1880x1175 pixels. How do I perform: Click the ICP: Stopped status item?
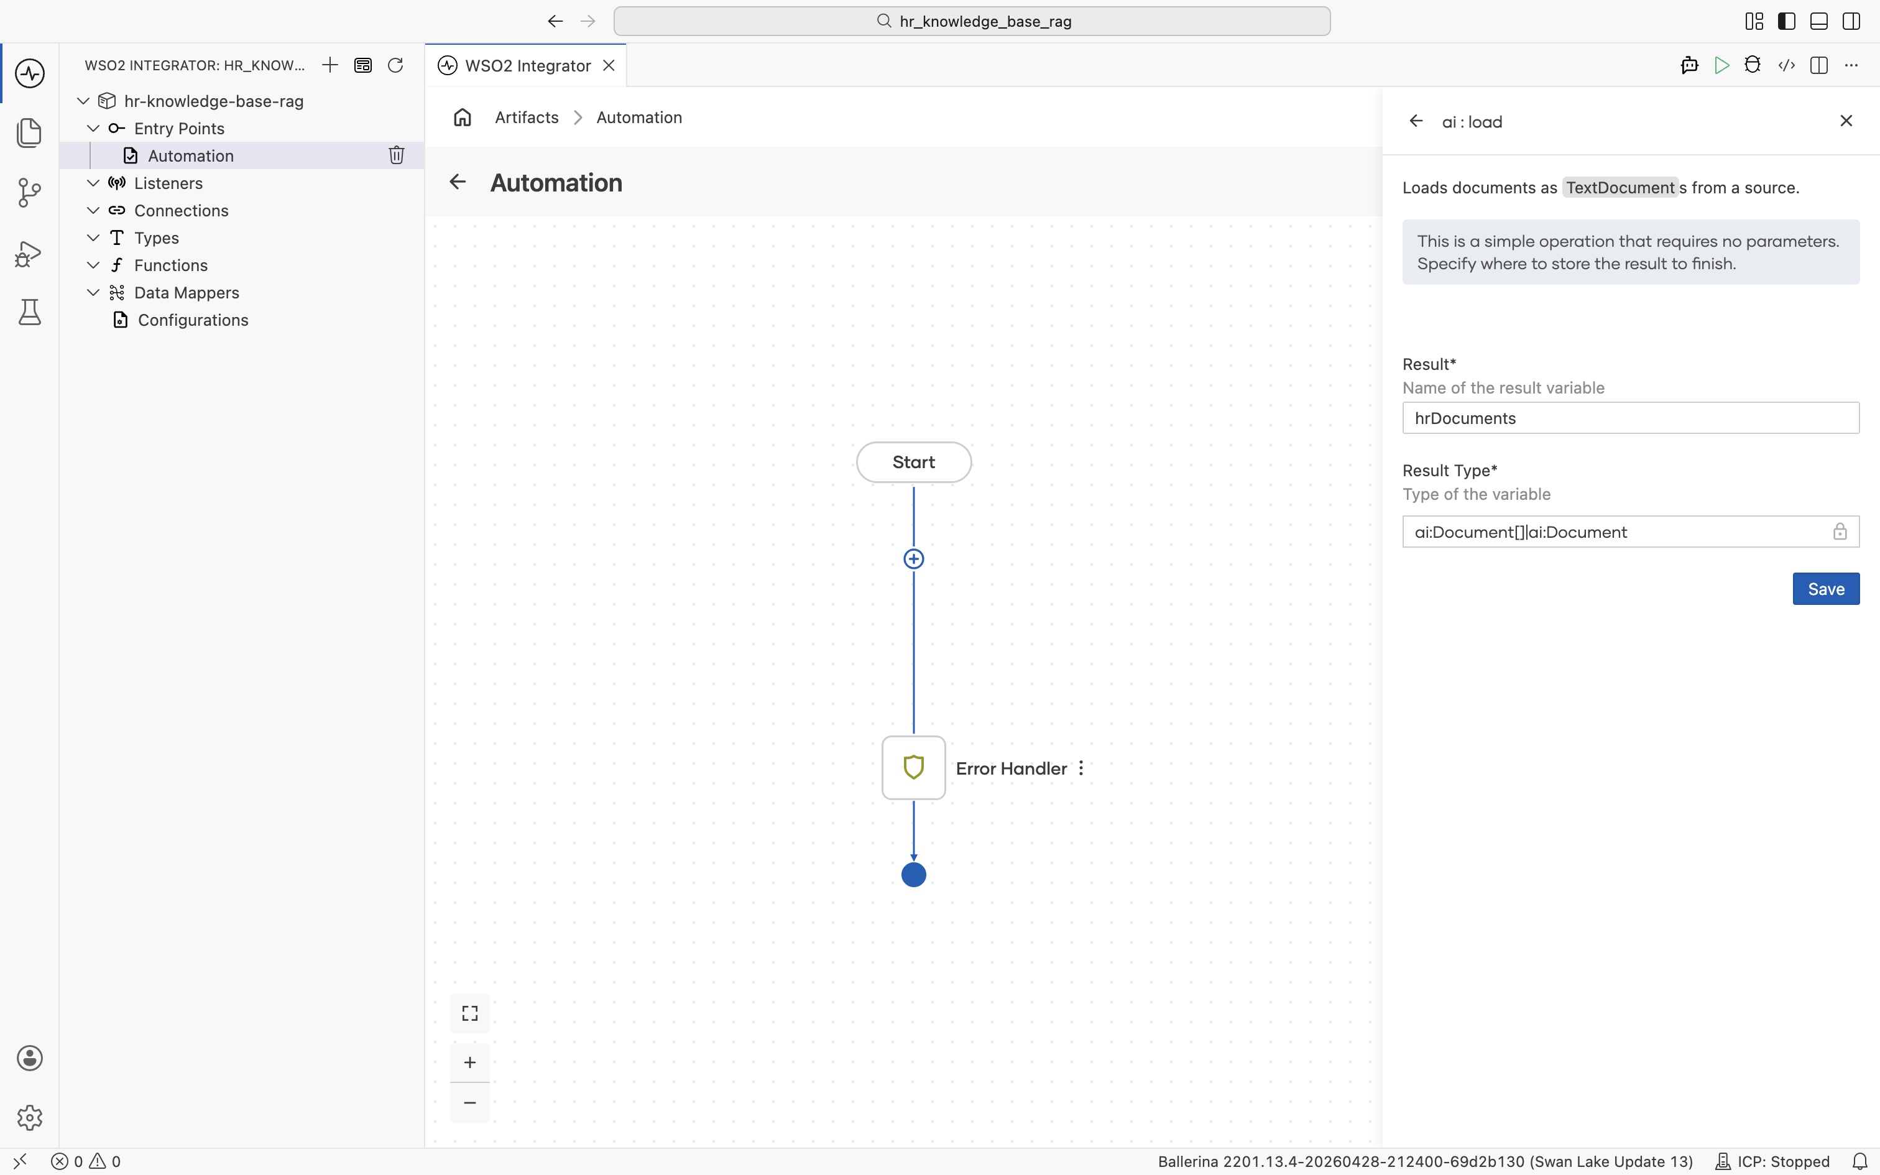(1772, 1161)
